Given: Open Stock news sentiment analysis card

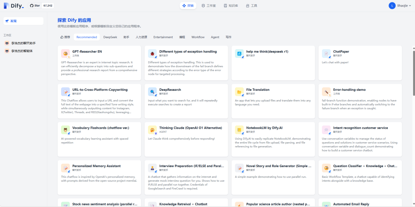Looking at the screenshot, I should pos(99,202).
